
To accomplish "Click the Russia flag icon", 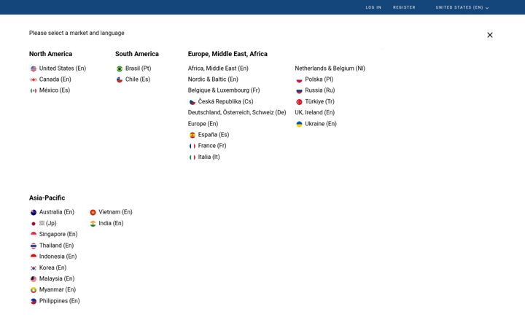I will (x=300, y=90).
